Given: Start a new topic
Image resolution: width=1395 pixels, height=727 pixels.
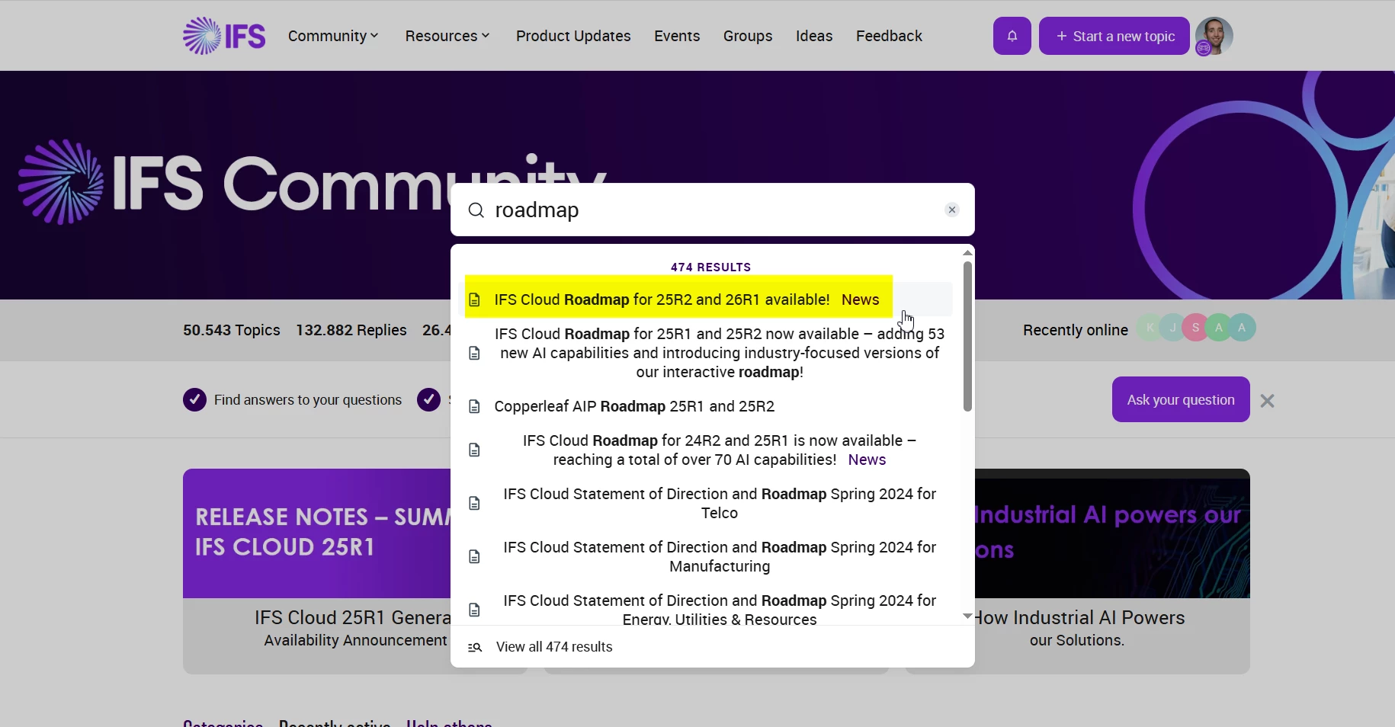Looking at the screenshot, I should [x=1114, y=36].
